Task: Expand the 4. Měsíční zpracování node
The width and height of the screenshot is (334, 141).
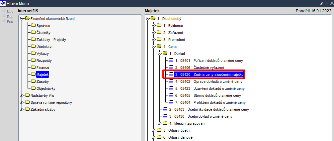Action: coord(159,123)
